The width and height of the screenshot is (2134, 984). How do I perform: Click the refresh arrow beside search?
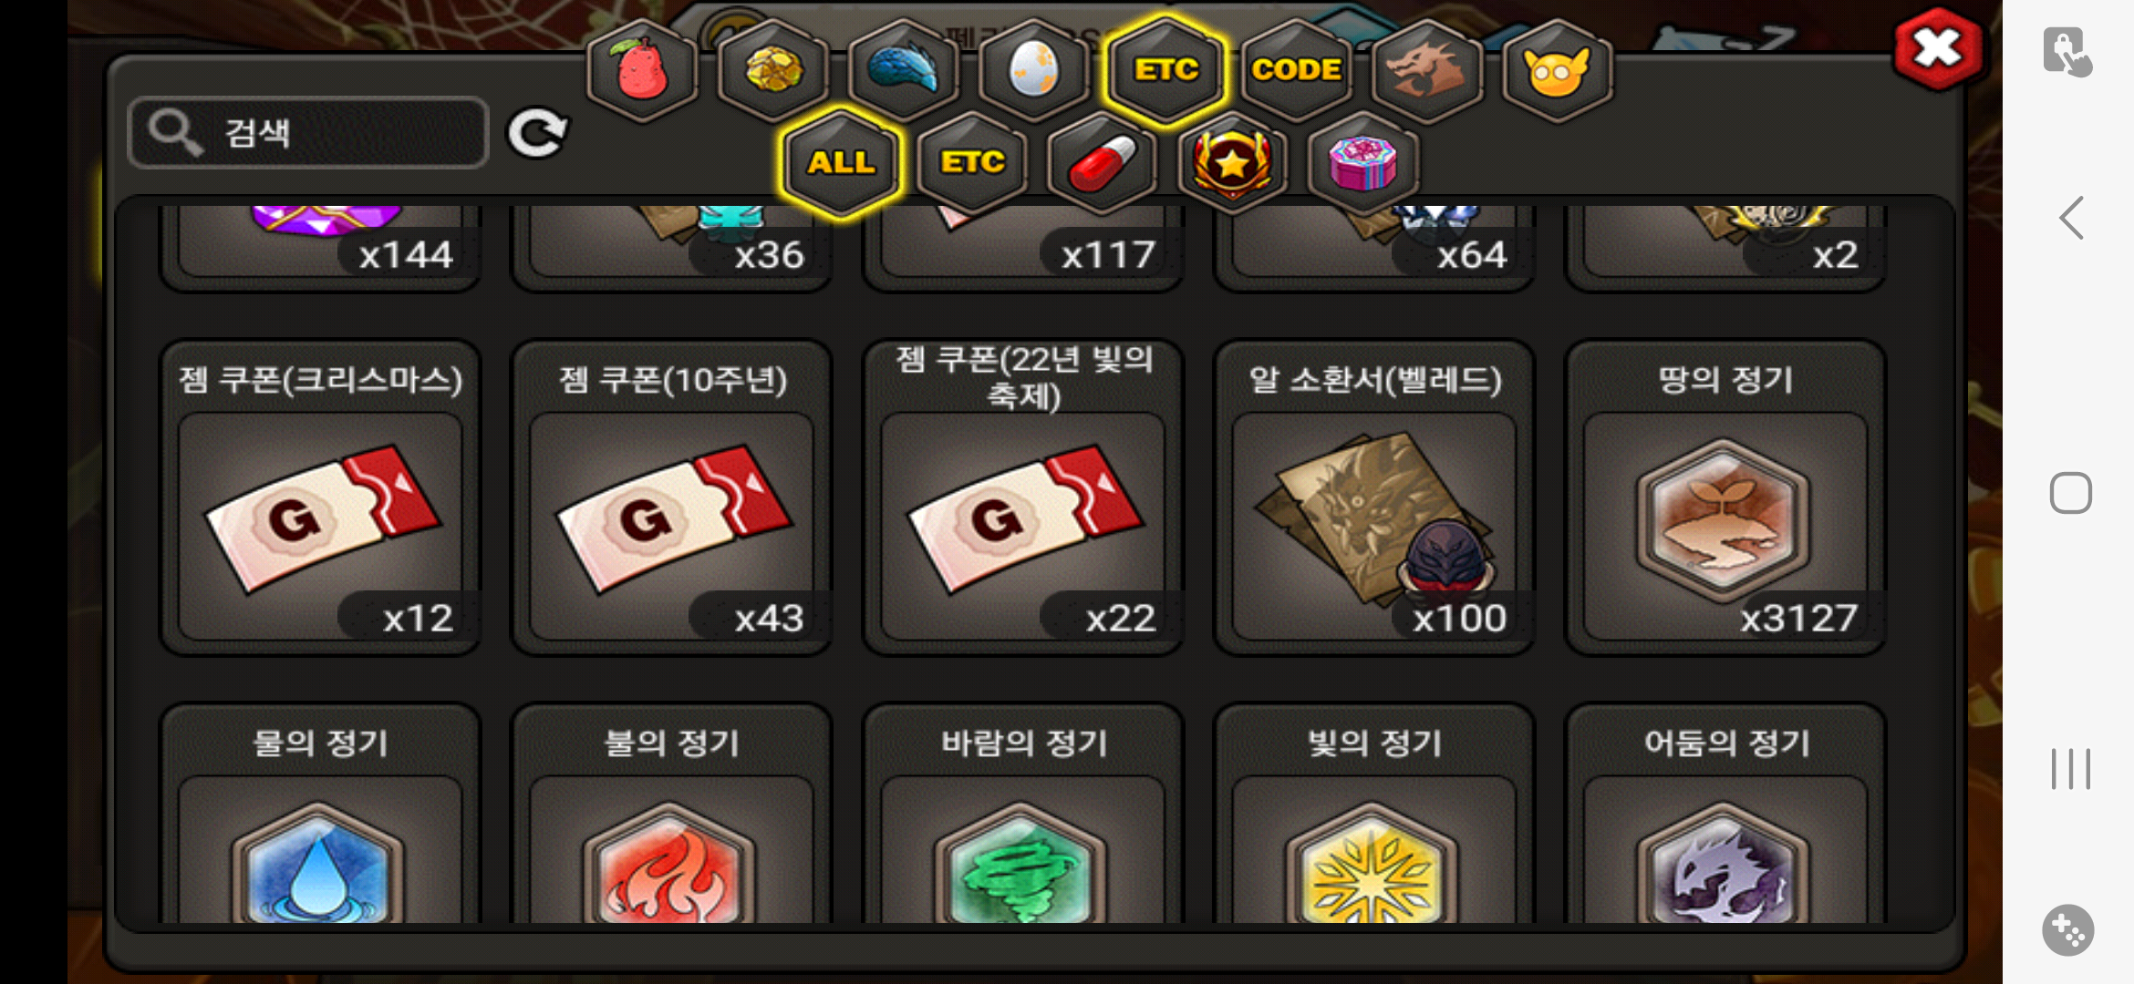point(537,134)
